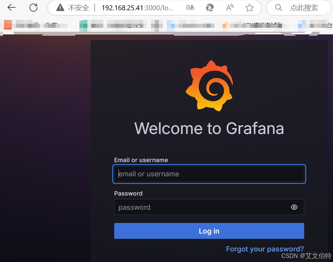Go back with the browser back arrow

[12, 8]
